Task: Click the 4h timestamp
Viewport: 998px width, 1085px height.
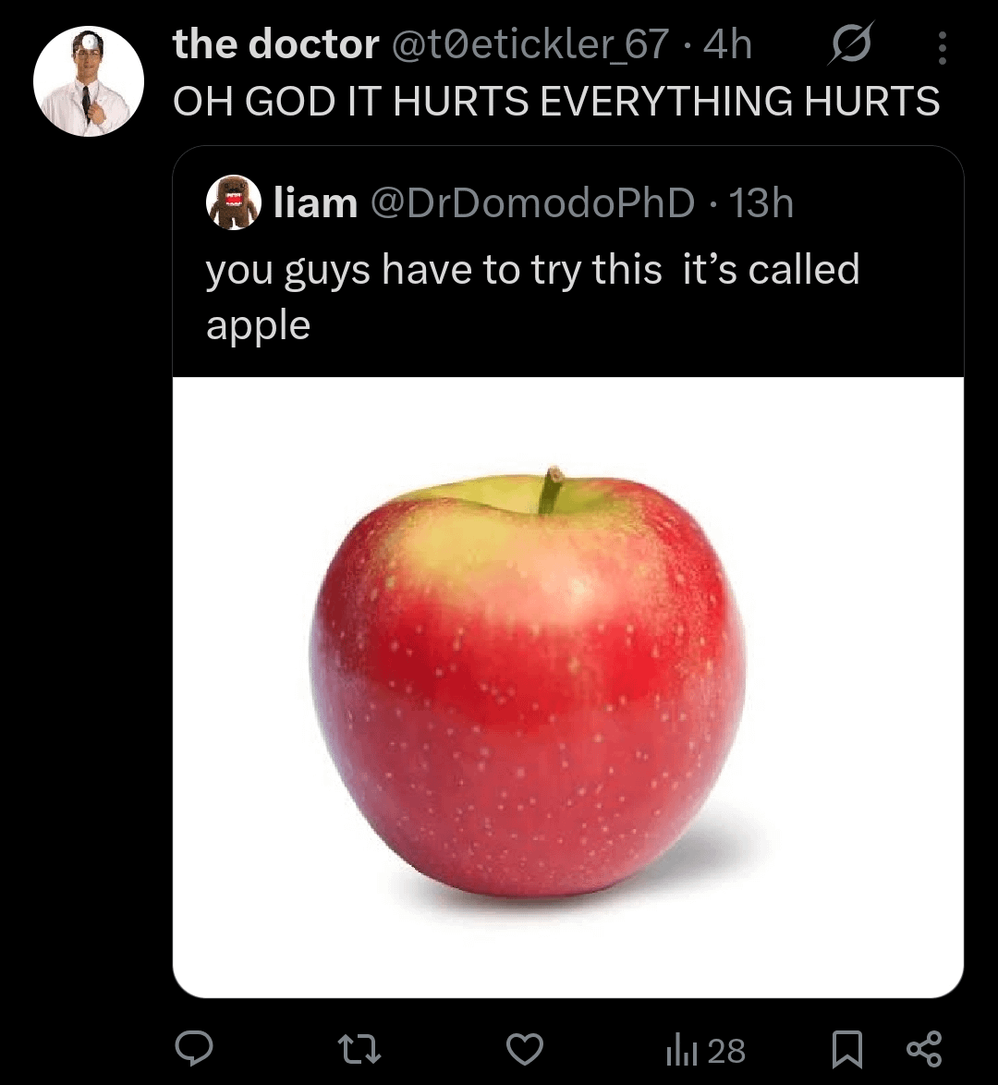Action: [727, 44]
